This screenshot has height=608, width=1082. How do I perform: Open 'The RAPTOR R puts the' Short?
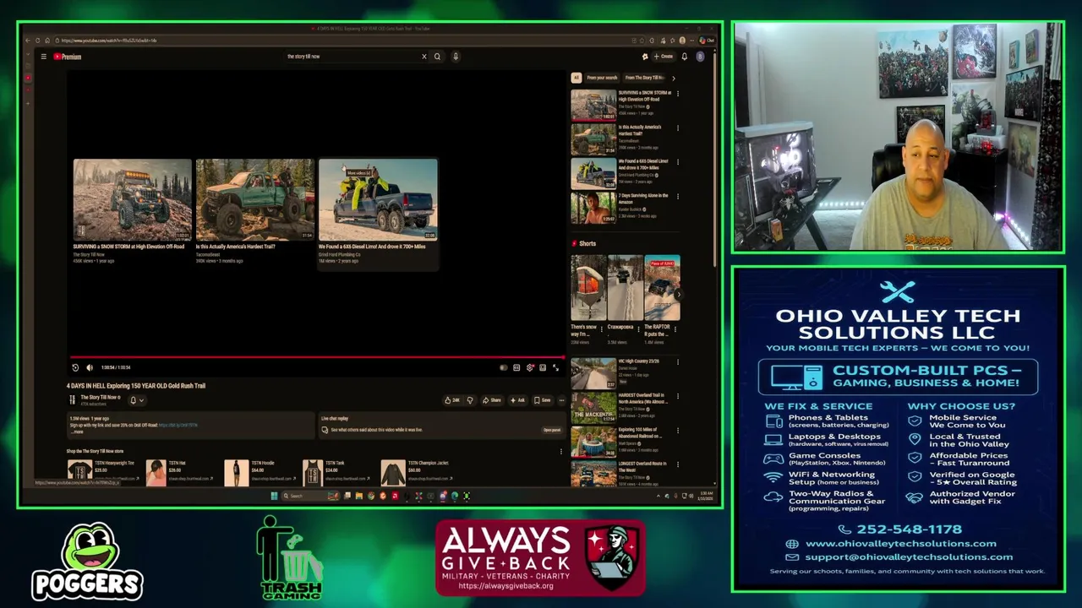(x=662, y=300)
